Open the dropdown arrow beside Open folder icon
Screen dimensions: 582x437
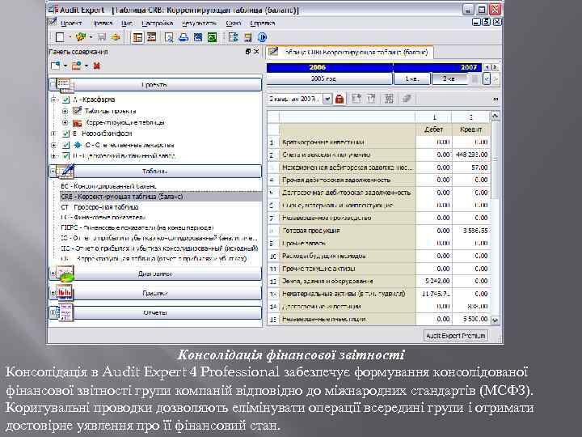point(91,37)
